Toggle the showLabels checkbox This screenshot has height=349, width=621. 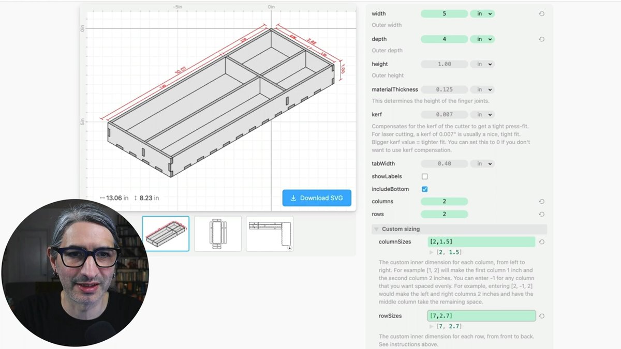coord(424,176)
